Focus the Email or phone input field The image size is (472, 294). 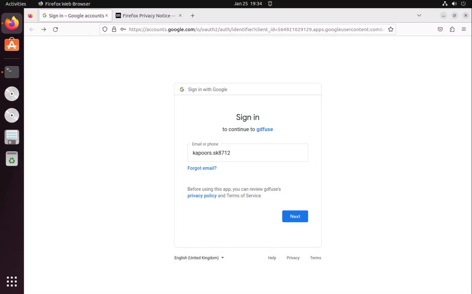tap(248, 153)
